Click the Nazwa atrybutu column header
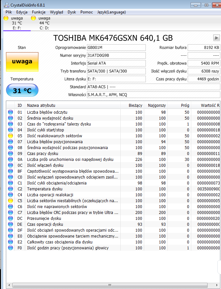This screenshot has width=221, height=289. [x=73, y=106]
